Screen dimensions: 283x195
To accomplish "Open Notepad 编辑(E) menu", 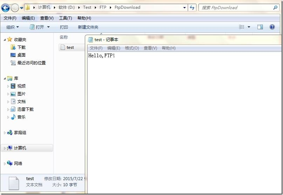I will pos(114,48).
